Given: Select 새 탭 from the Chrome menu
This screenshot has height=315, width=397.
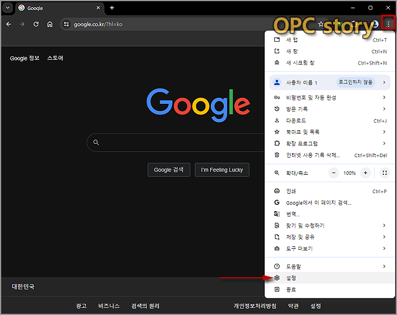Looking at the screenshot, I should [329, 40].
